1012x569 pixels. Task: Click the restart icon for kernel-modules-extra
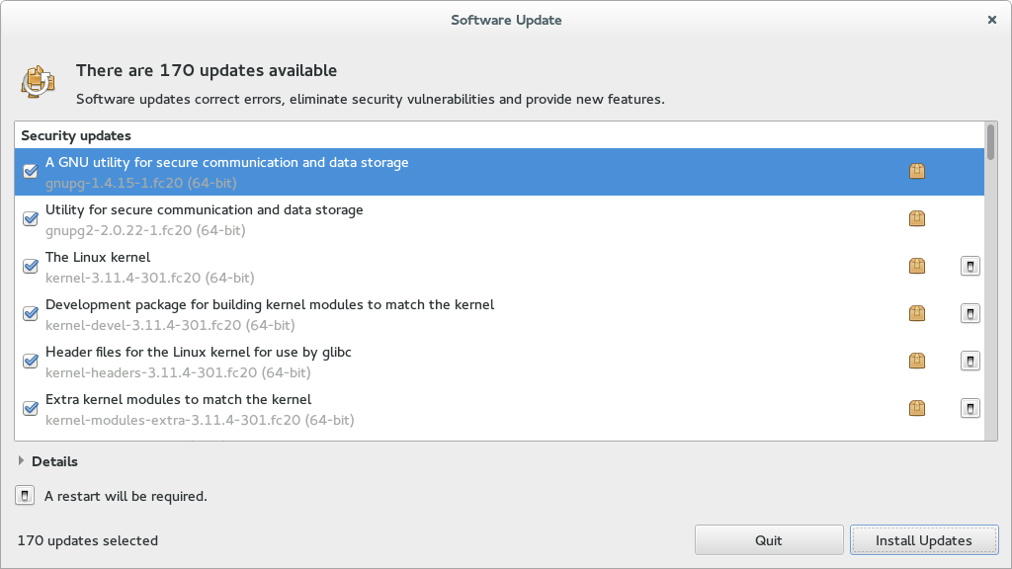pyautogui.click(x=970, y=408)
